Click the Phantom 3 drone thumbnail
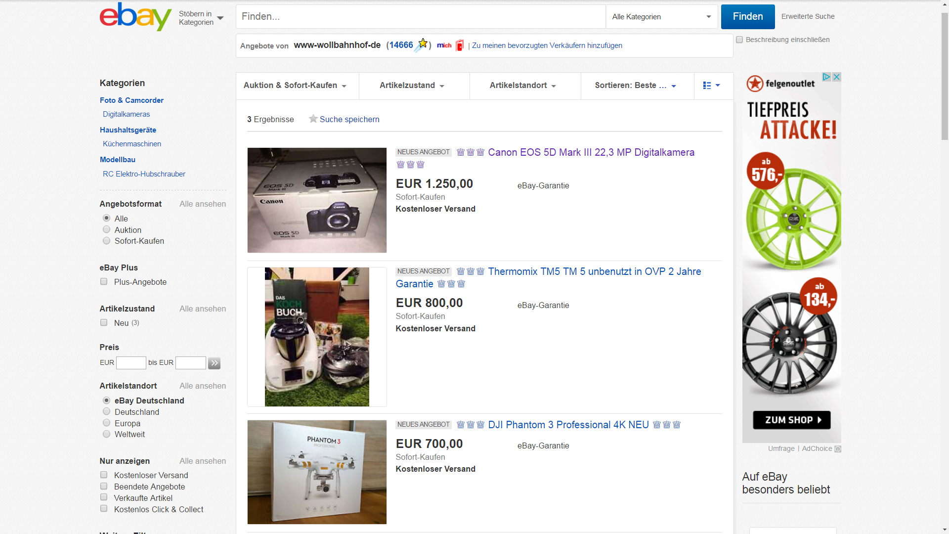The height and width of the screenshot is (534, 949). pyautogui.click(x=317, y=472)
